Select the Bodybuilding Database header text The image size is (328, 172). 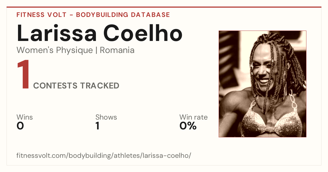[123, 15]
